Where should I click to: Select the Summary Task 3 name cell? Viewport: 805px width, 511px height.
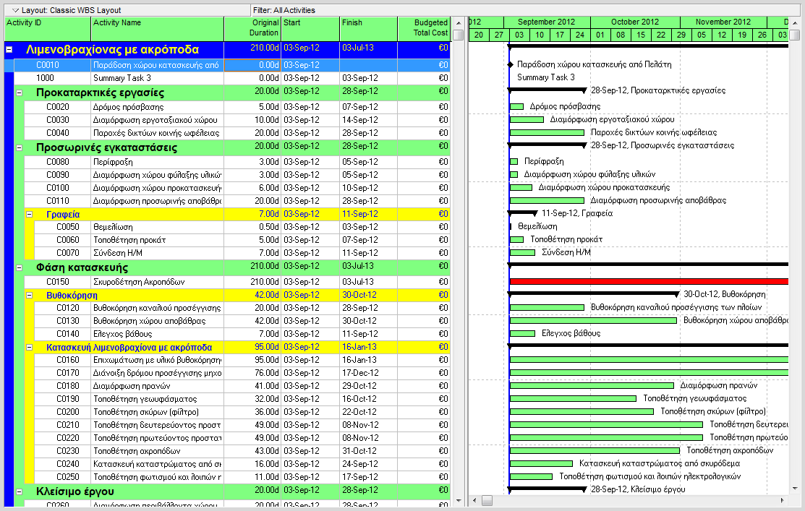[x=158, y=78]
